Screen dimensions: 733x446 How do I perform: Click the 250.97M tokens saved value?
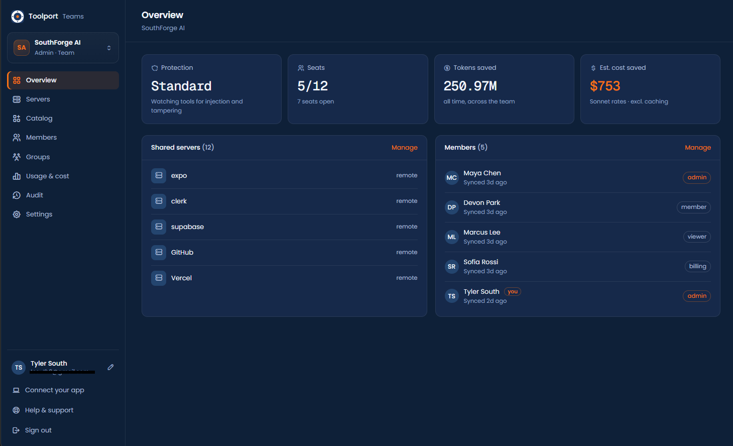click(470, 86)
